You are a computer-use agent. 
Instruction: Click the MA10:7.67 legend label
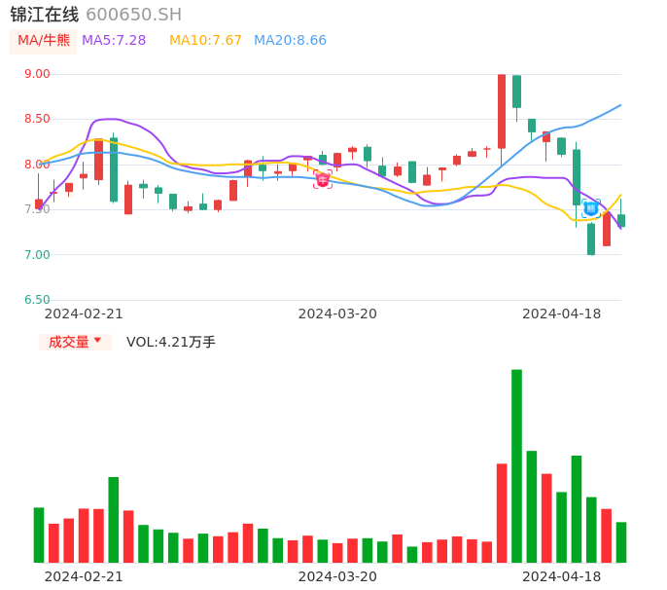(x=205, y=41)
